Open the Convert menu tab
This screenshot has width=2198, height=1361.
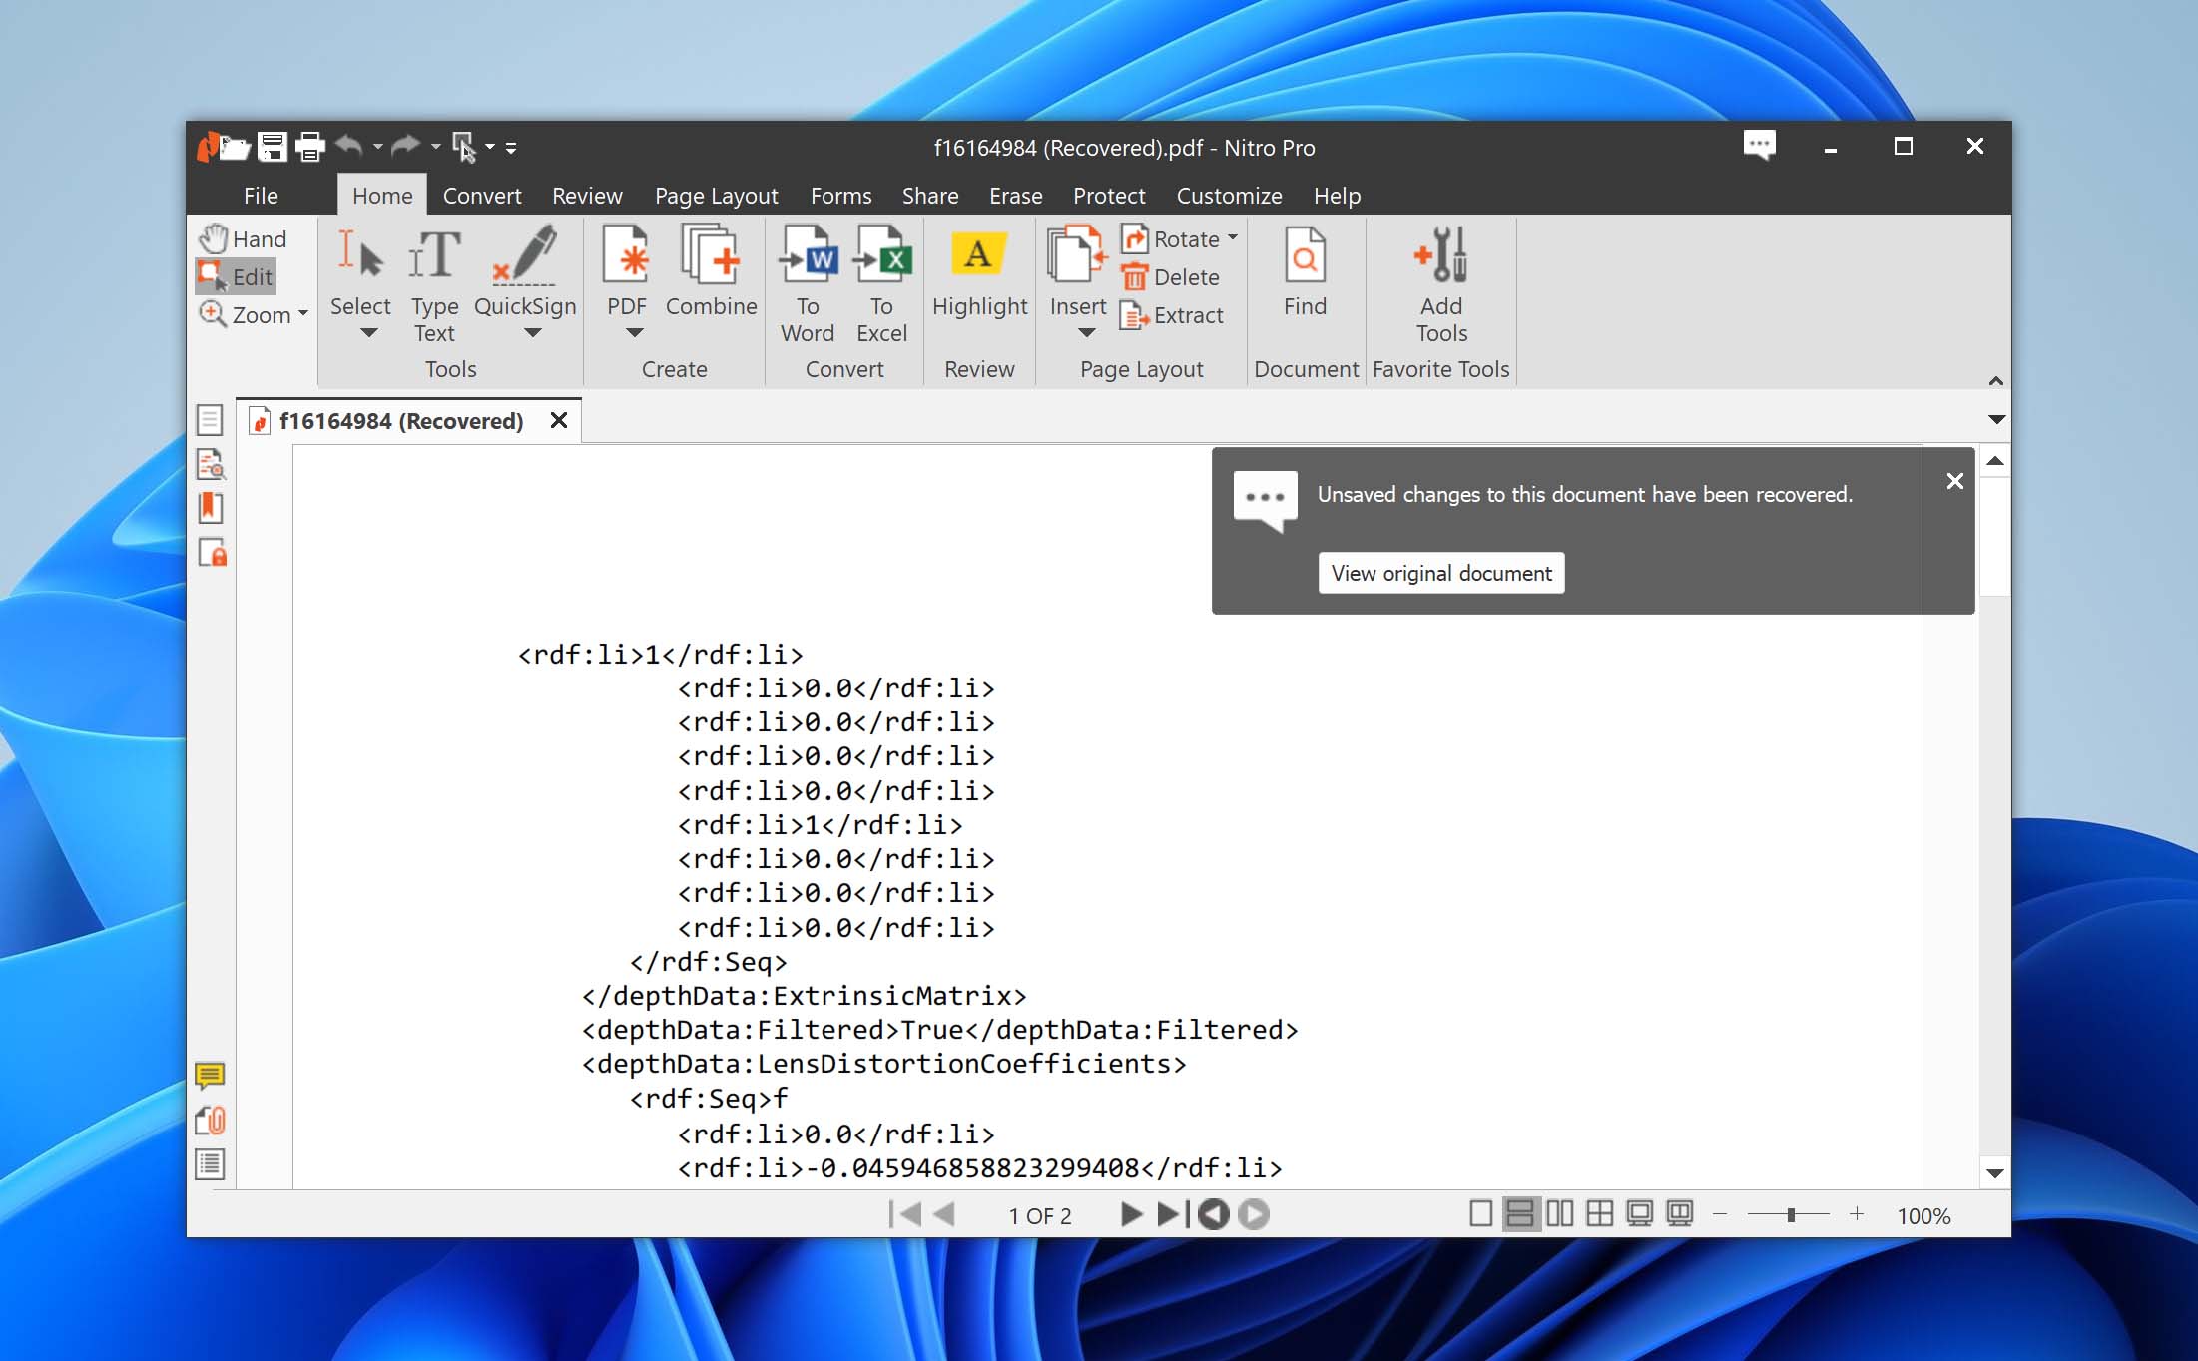tap(479, 195)
